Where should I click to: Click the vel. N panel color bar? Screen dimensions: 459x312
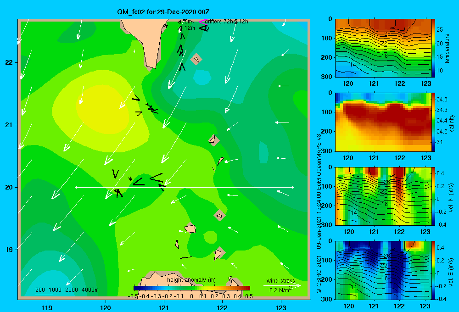coord(433,196)
